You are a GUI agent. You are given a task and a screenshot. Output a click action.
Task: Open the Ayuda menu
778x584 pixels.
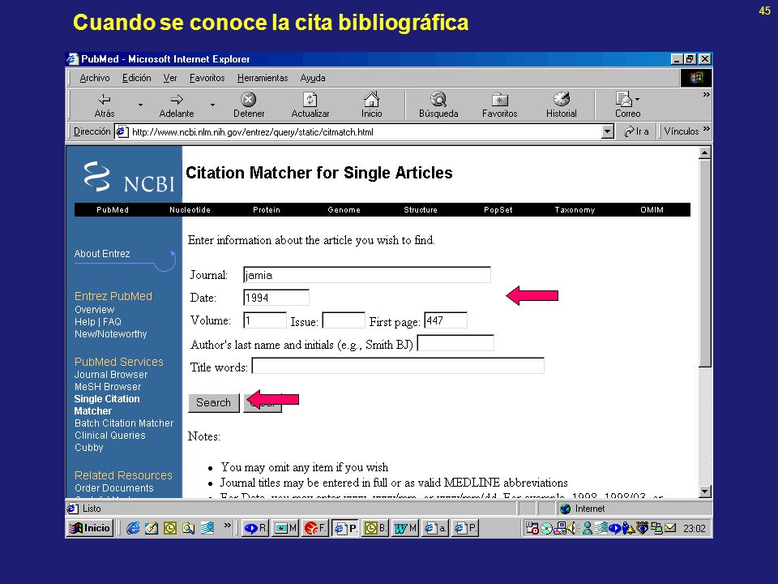pos(313,78)
